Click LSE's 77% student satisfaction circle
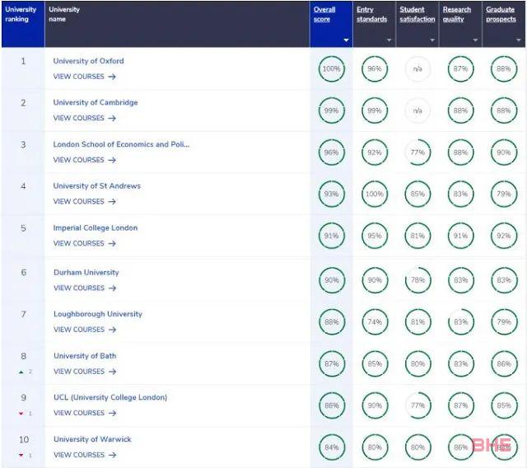The image size is (527, 468). [417, 152]
